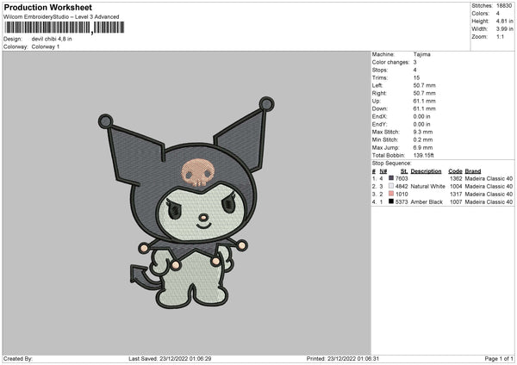Click the Height value 4.81 in
517x365 pixels.
[x=504, y=21]
